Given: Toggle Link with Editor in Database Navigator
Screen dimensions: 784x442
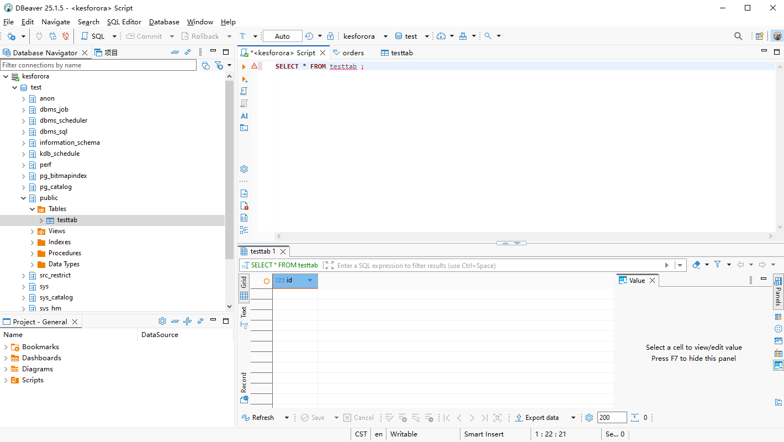Looking at the screenshot, I should [188, 52].
